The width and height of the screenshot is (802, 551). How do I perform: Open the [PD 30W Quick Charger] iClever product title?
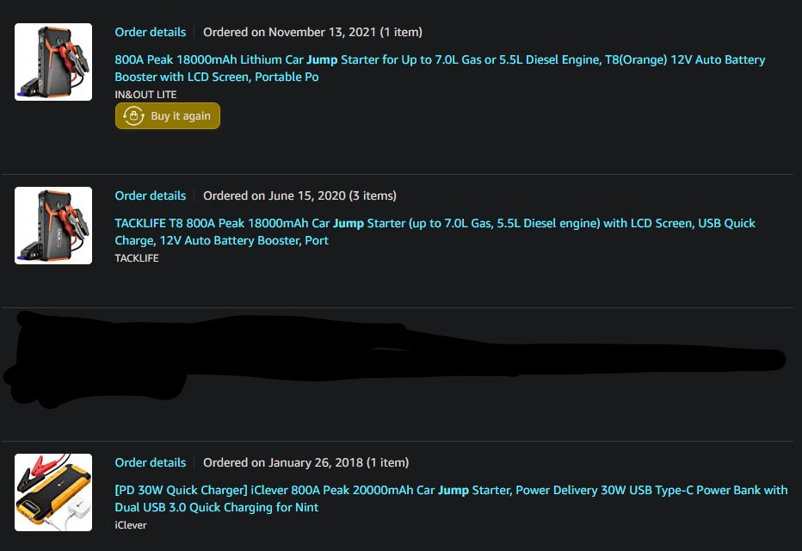tap(451, 498)
